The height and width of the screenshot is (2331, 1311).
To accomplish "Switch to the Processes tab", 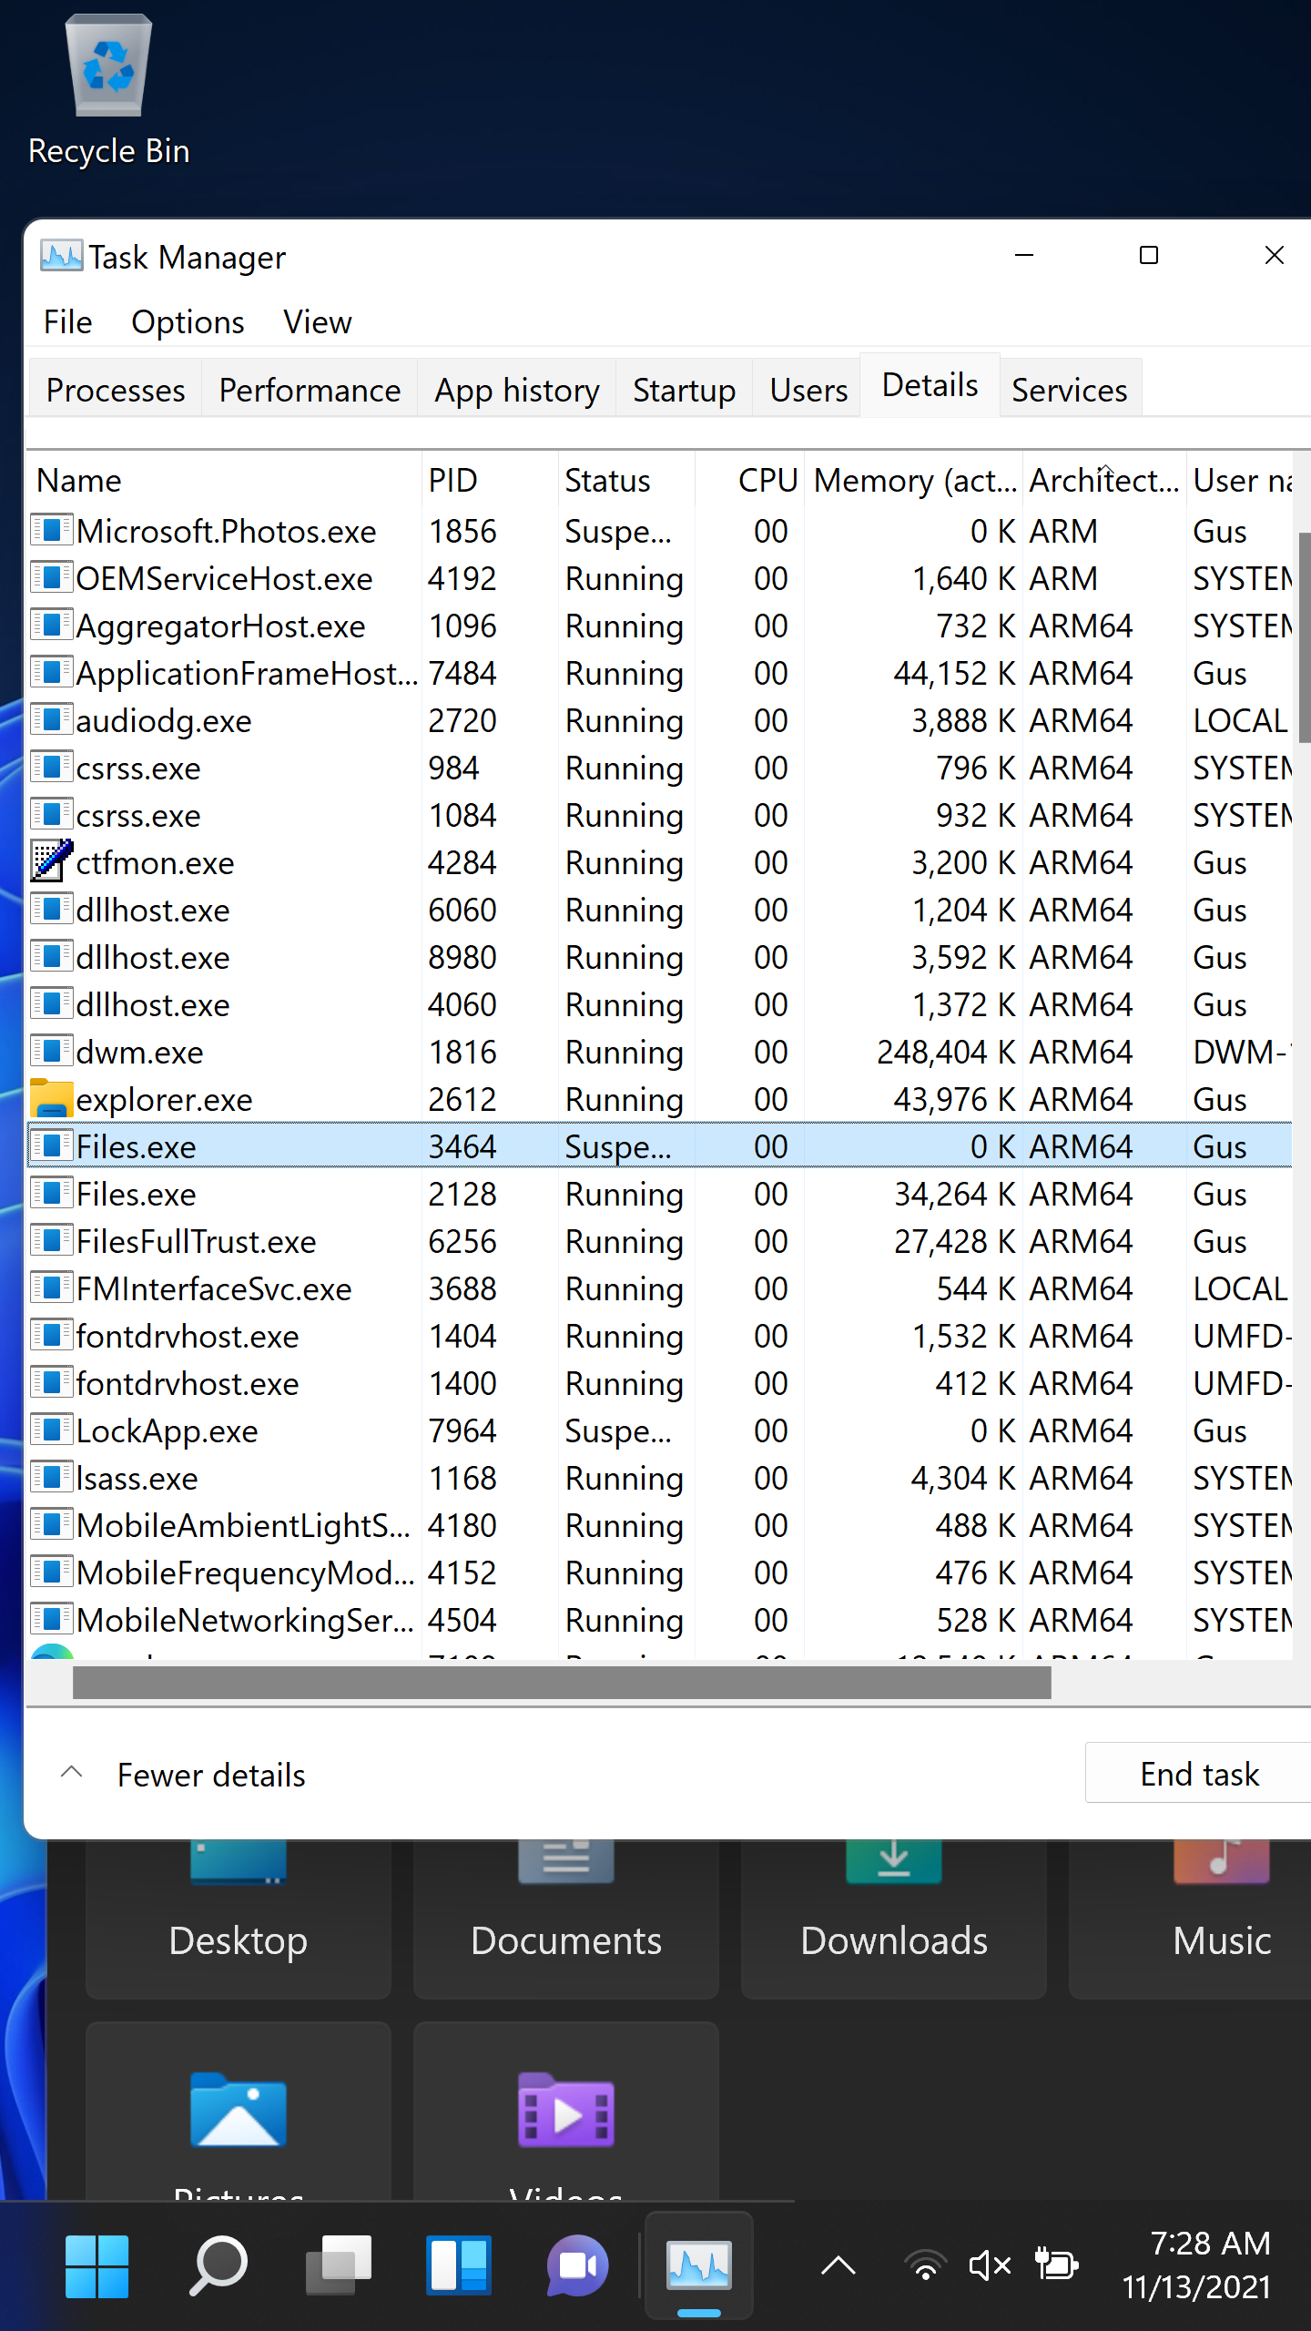I will pos(116,390).
